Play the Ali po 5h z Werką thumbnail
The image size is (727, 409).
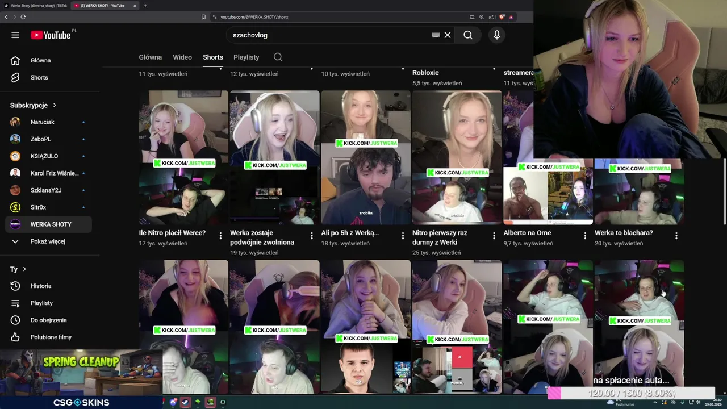[366, 158]
